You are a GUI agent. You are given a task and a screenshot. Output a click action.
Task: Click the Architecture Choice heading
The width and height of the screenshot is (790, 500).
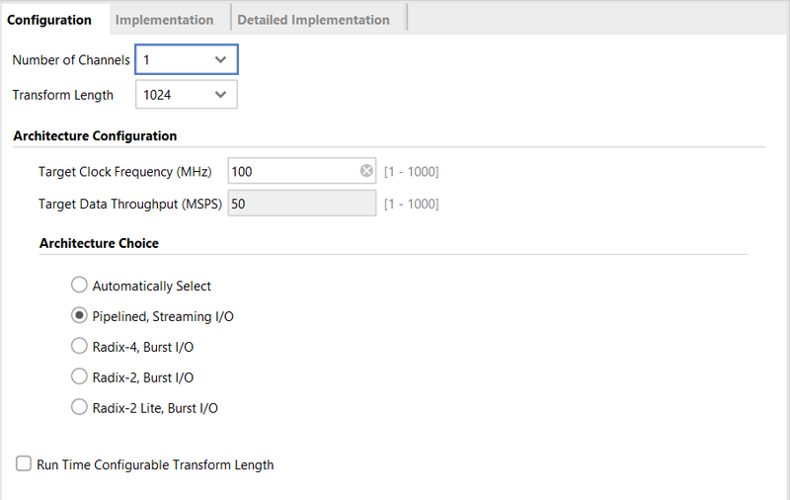pos(99,243)
